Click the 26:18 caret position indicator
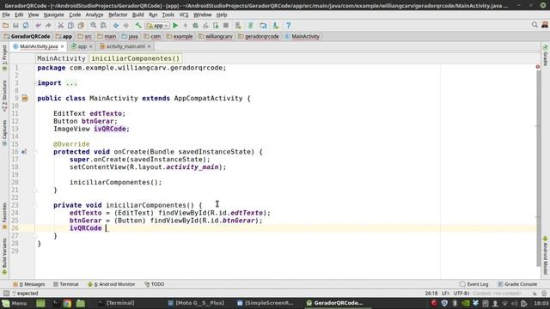 (431, 294)
